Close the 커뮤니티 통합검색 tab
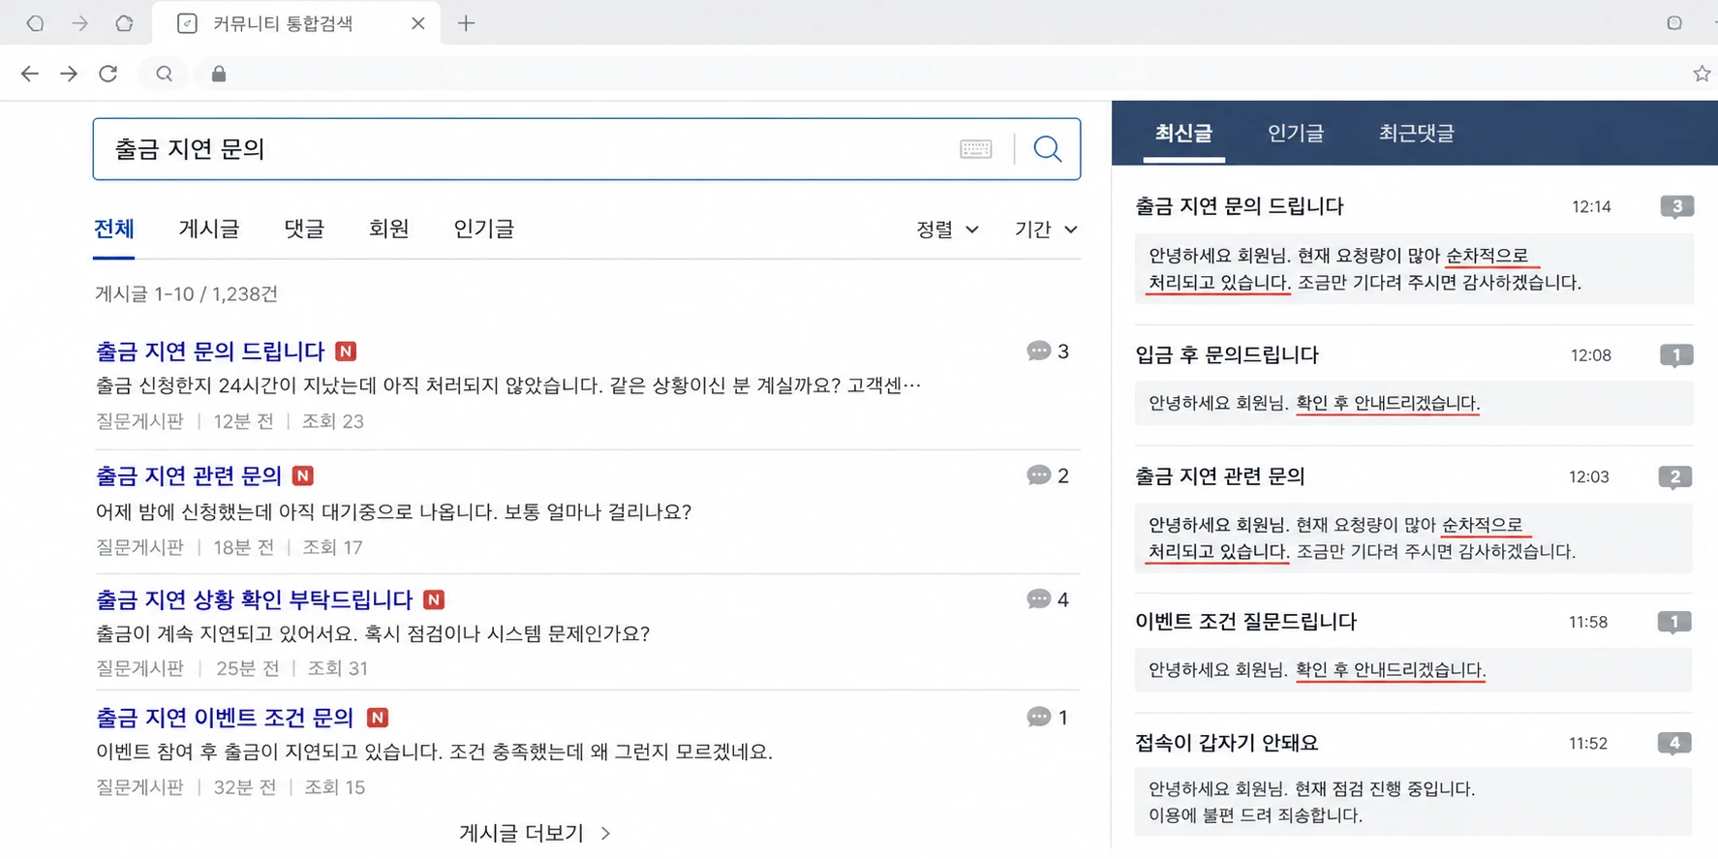Viewport: 1718px width, 859px height. point(418,23)
